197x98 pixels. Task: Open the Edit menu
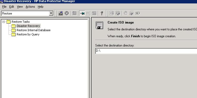pyautogui.click(x=12, y=7)
